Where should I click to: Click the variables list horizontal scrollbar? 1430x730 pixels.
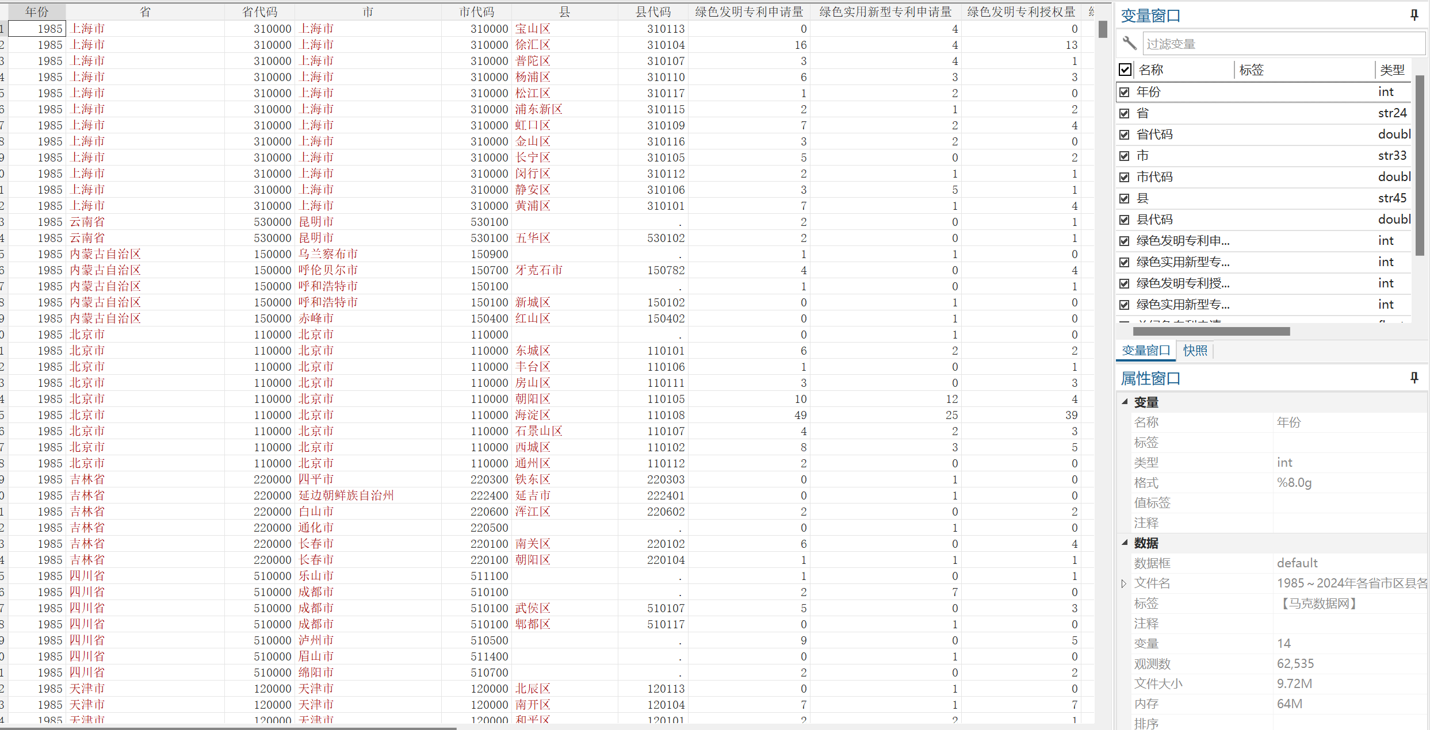click(1211, 331)
